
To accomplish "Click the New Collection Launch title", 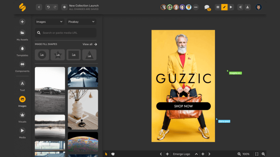I will pos(84,6).
